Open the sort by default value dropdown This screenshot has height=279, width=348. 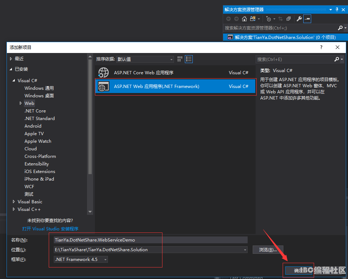145,59
